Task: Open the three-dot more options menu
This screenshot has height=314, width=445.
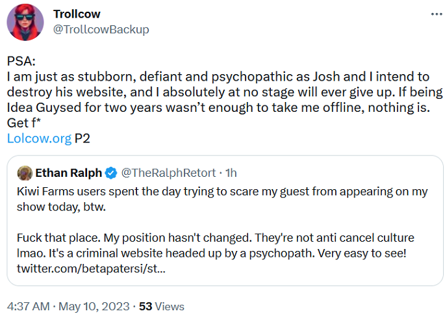Action: [x=433, y=14]
